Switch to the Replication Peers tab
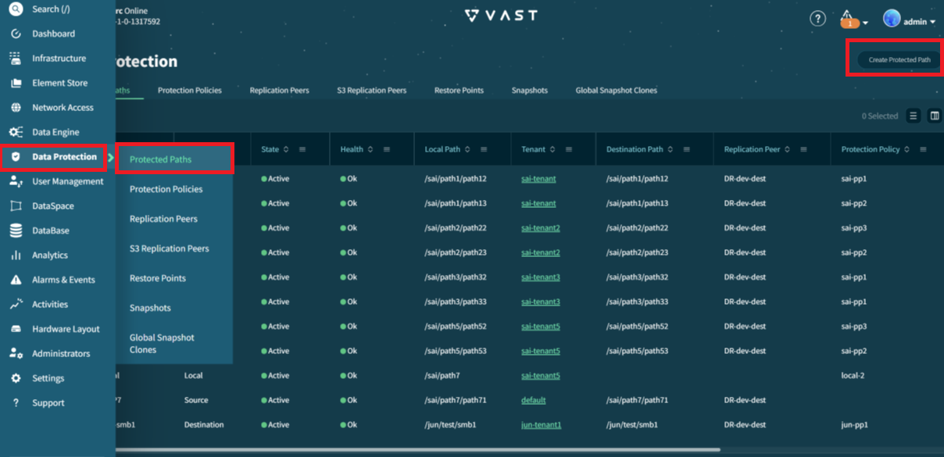The image size is (944, 457). [x=280, y=91]
